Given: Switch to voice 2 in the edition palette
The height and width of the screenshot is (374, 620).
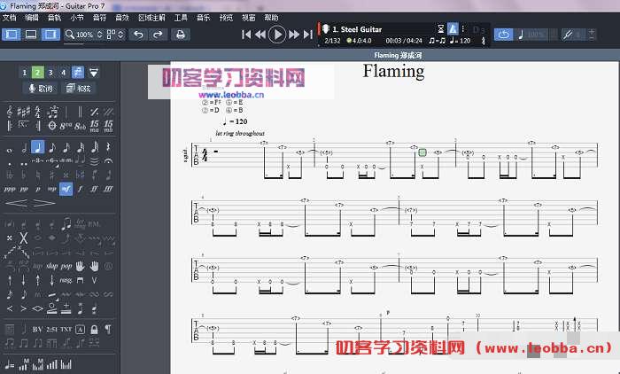Looking at the screenshot, I should [x=37, y=72].
